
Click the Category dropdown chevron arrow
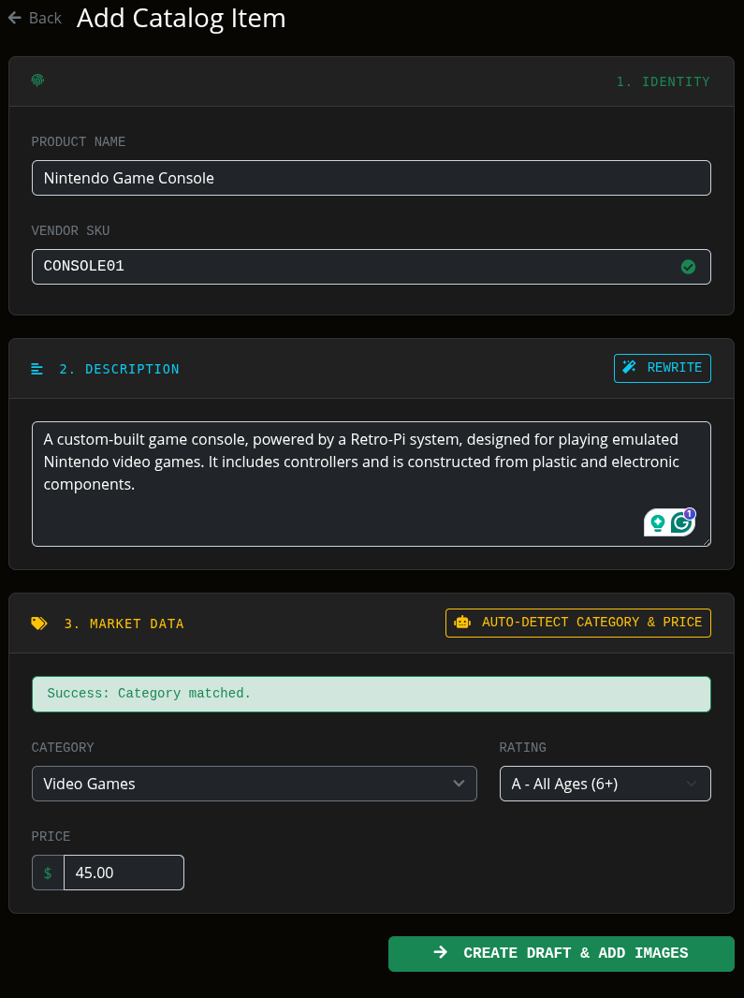click(459, 784)
